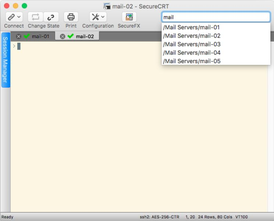Click the 'VT100' emulation status
Viewport: 274px width, 221px height.
242,217
